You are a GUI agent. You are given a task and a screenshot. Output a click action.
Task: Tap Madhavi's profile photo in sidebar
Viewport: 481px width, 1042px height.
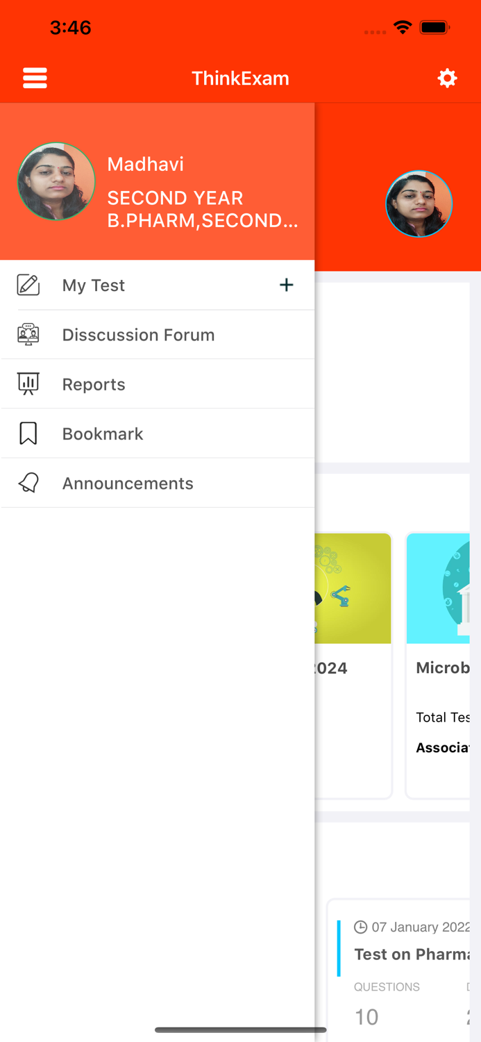[x=56, y=181]
